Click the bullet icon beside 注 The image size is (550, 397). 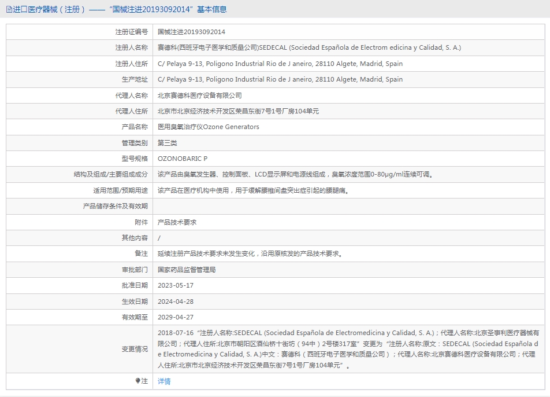138,381
